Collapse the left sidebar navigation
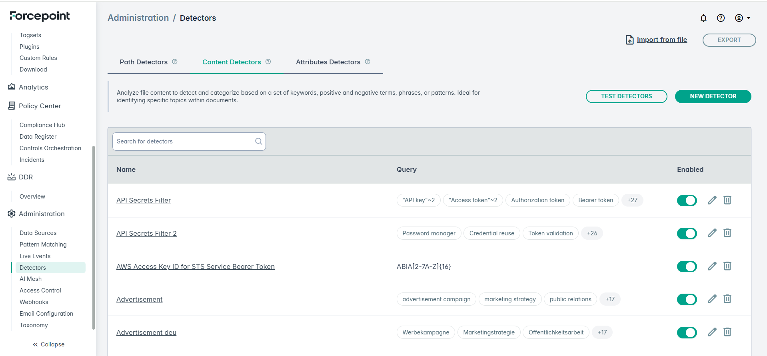This screenshot has width=767, height=356. (x=48, y=344)
